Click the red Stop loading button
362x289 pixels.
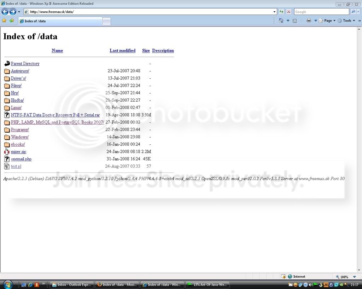pos(288,12)
